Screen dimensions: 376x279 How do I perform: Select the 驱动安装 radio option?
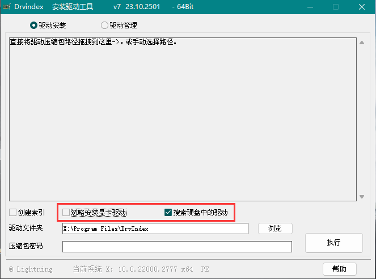[33, 26]
